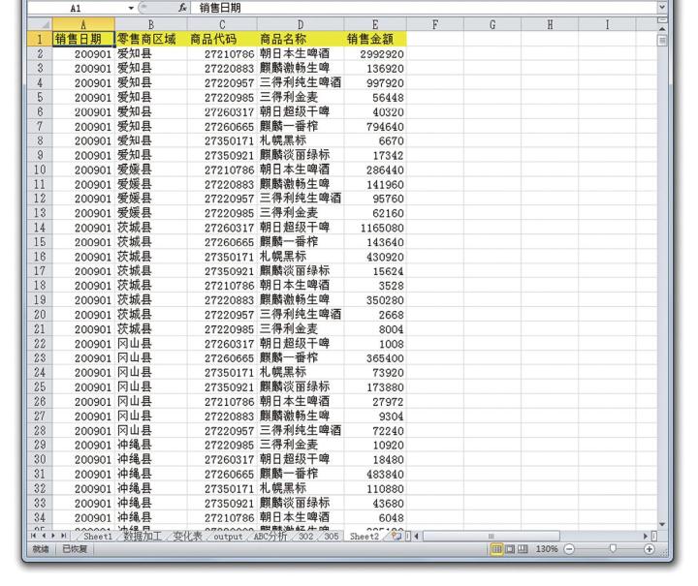Select row 22 header

pos(40,343)
